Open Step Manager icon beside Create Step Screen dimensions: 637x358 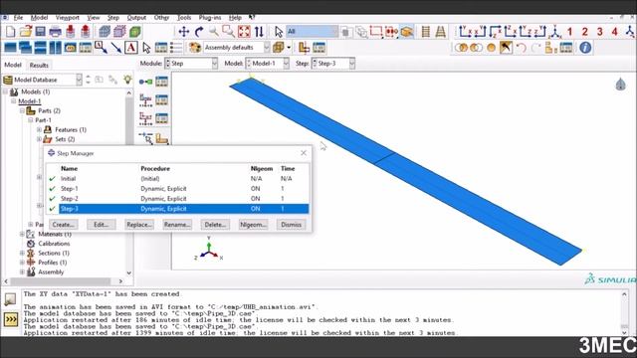click(161, 82)
